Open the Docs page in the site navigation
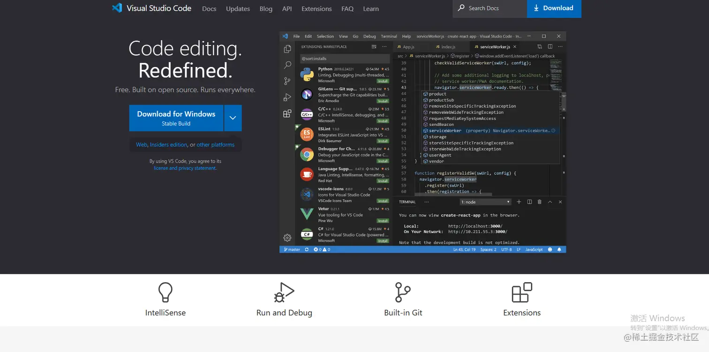Image resolution: width=709 pixels, height=352 pixels. (x=209, y=8)
